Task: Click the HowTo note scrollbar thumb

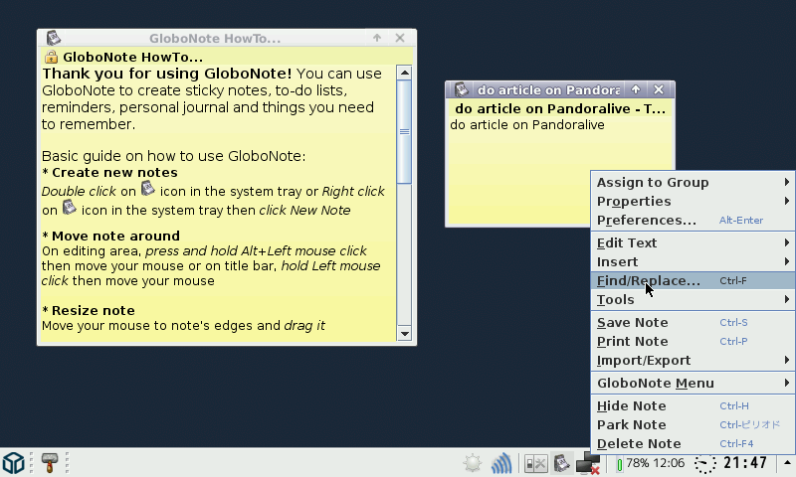Action: pos(404,132)
